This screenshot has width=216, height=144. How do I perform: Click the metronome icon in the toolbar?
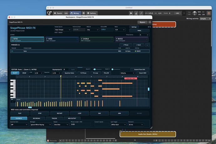(136, 13)
